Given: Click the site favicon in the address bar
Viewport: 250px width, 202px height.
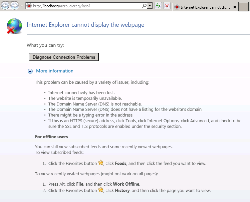Looking at the screenshot, I should [x=29, y=6].
